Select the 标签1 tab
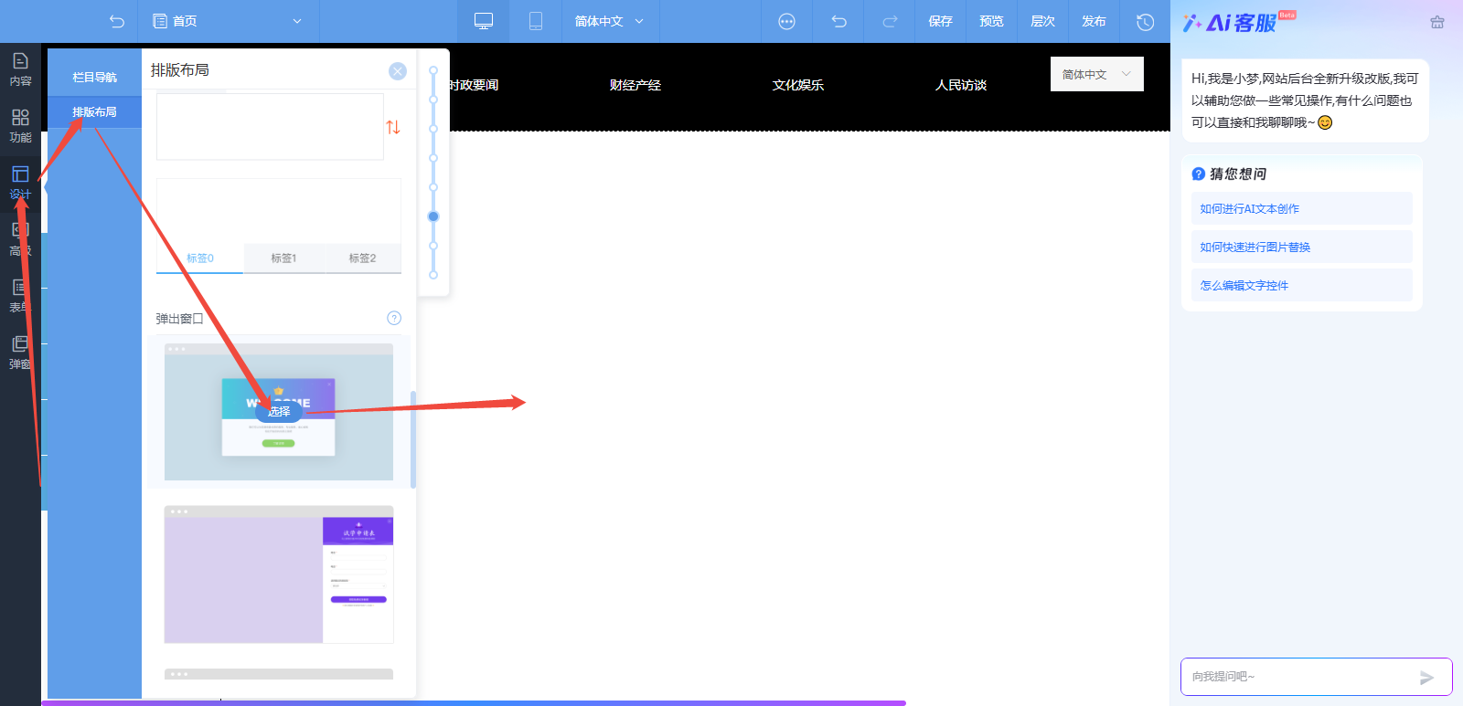 283,258
